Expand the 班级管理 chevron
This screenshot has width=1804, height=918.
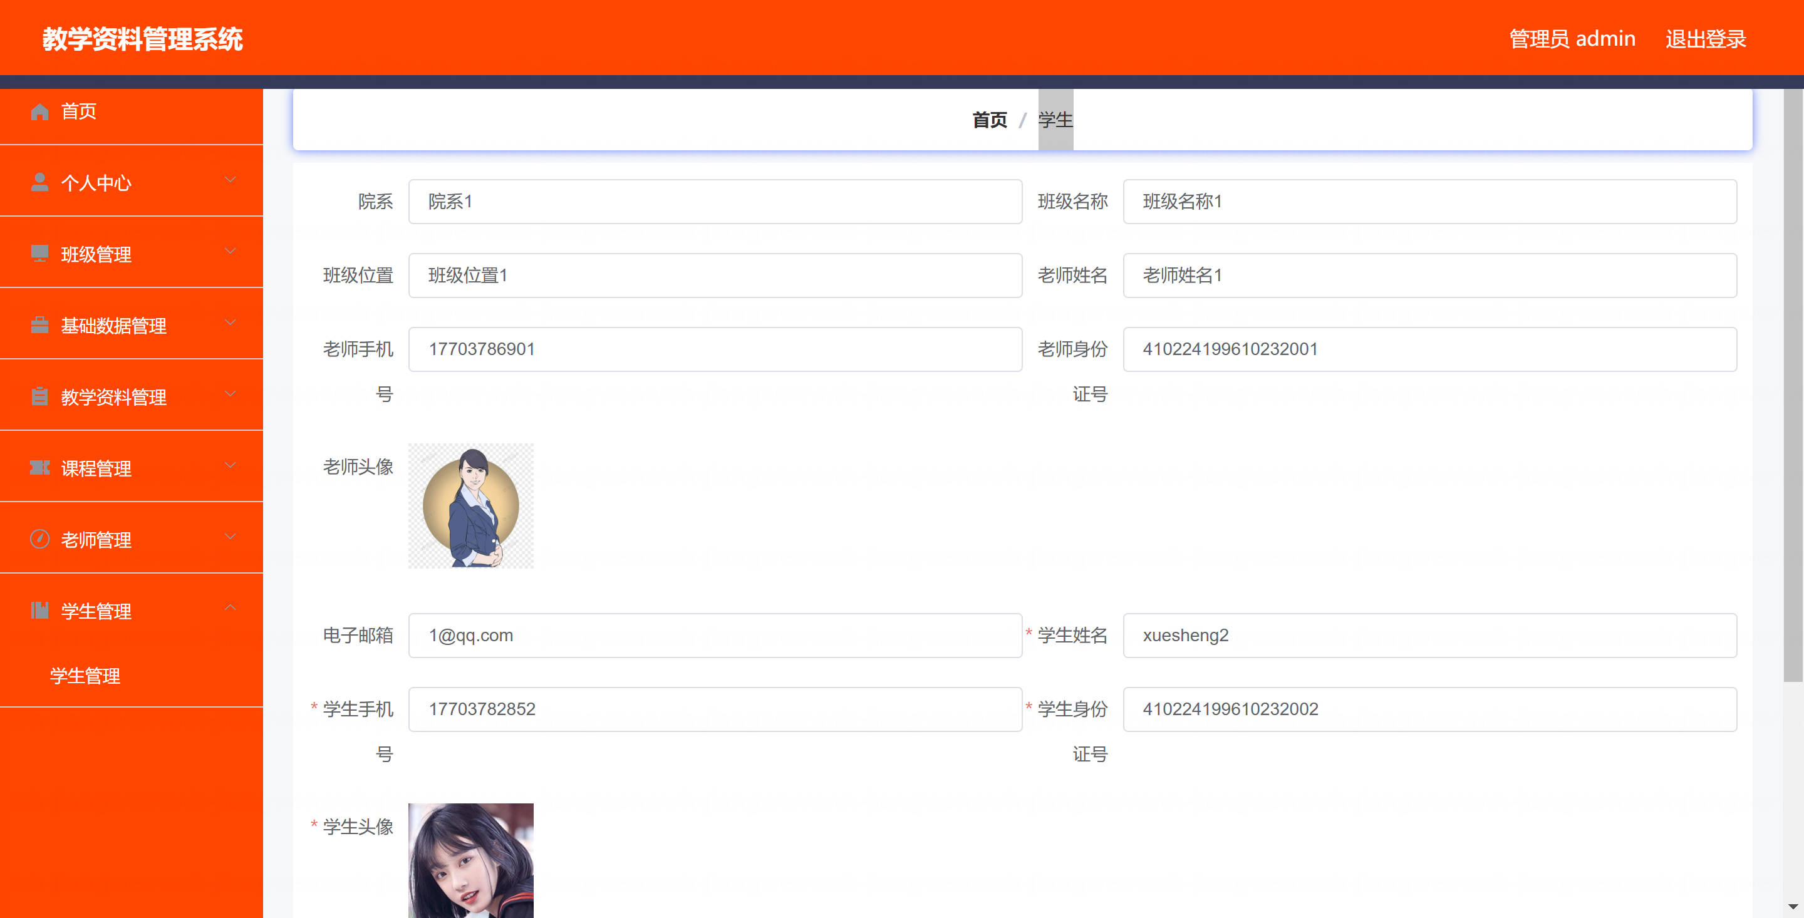tap(230, 251)
